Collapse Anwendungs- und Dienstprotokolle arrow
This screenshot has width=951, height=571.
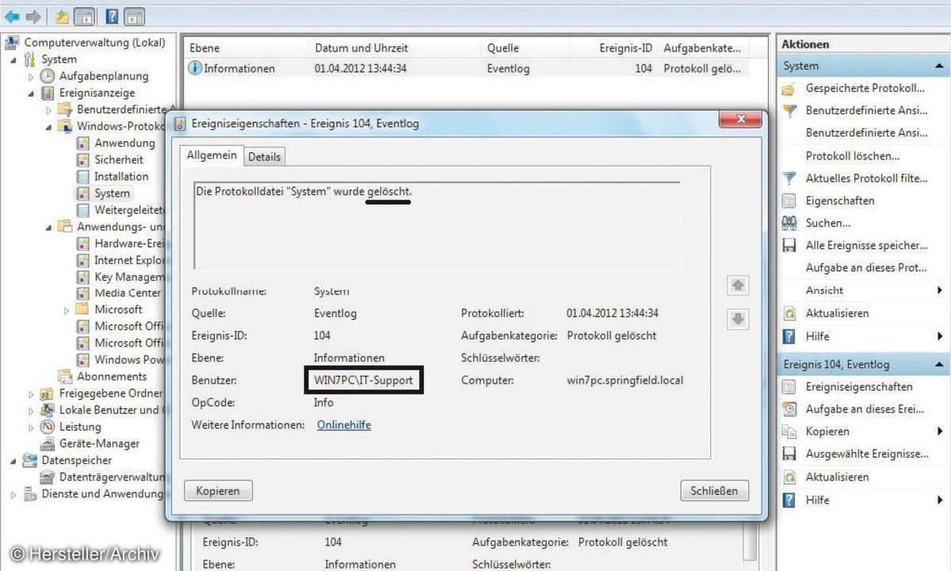pos(48,227)
